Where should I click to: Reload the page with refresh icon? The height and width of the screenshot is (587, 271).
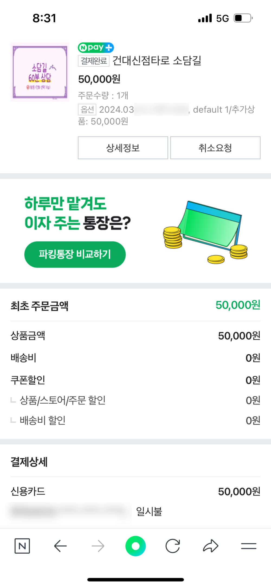[x=173, y=546]
